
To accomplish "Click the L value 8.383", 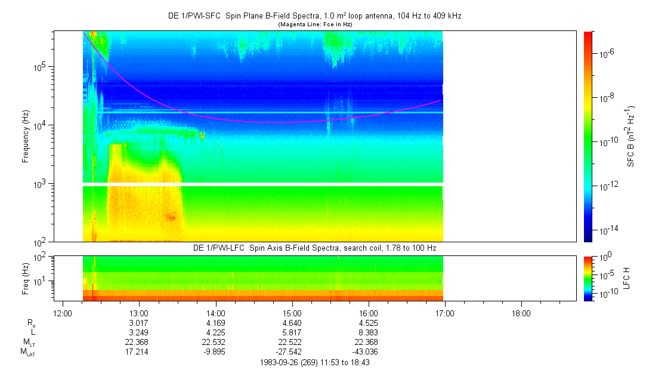I will click(369, 332).
